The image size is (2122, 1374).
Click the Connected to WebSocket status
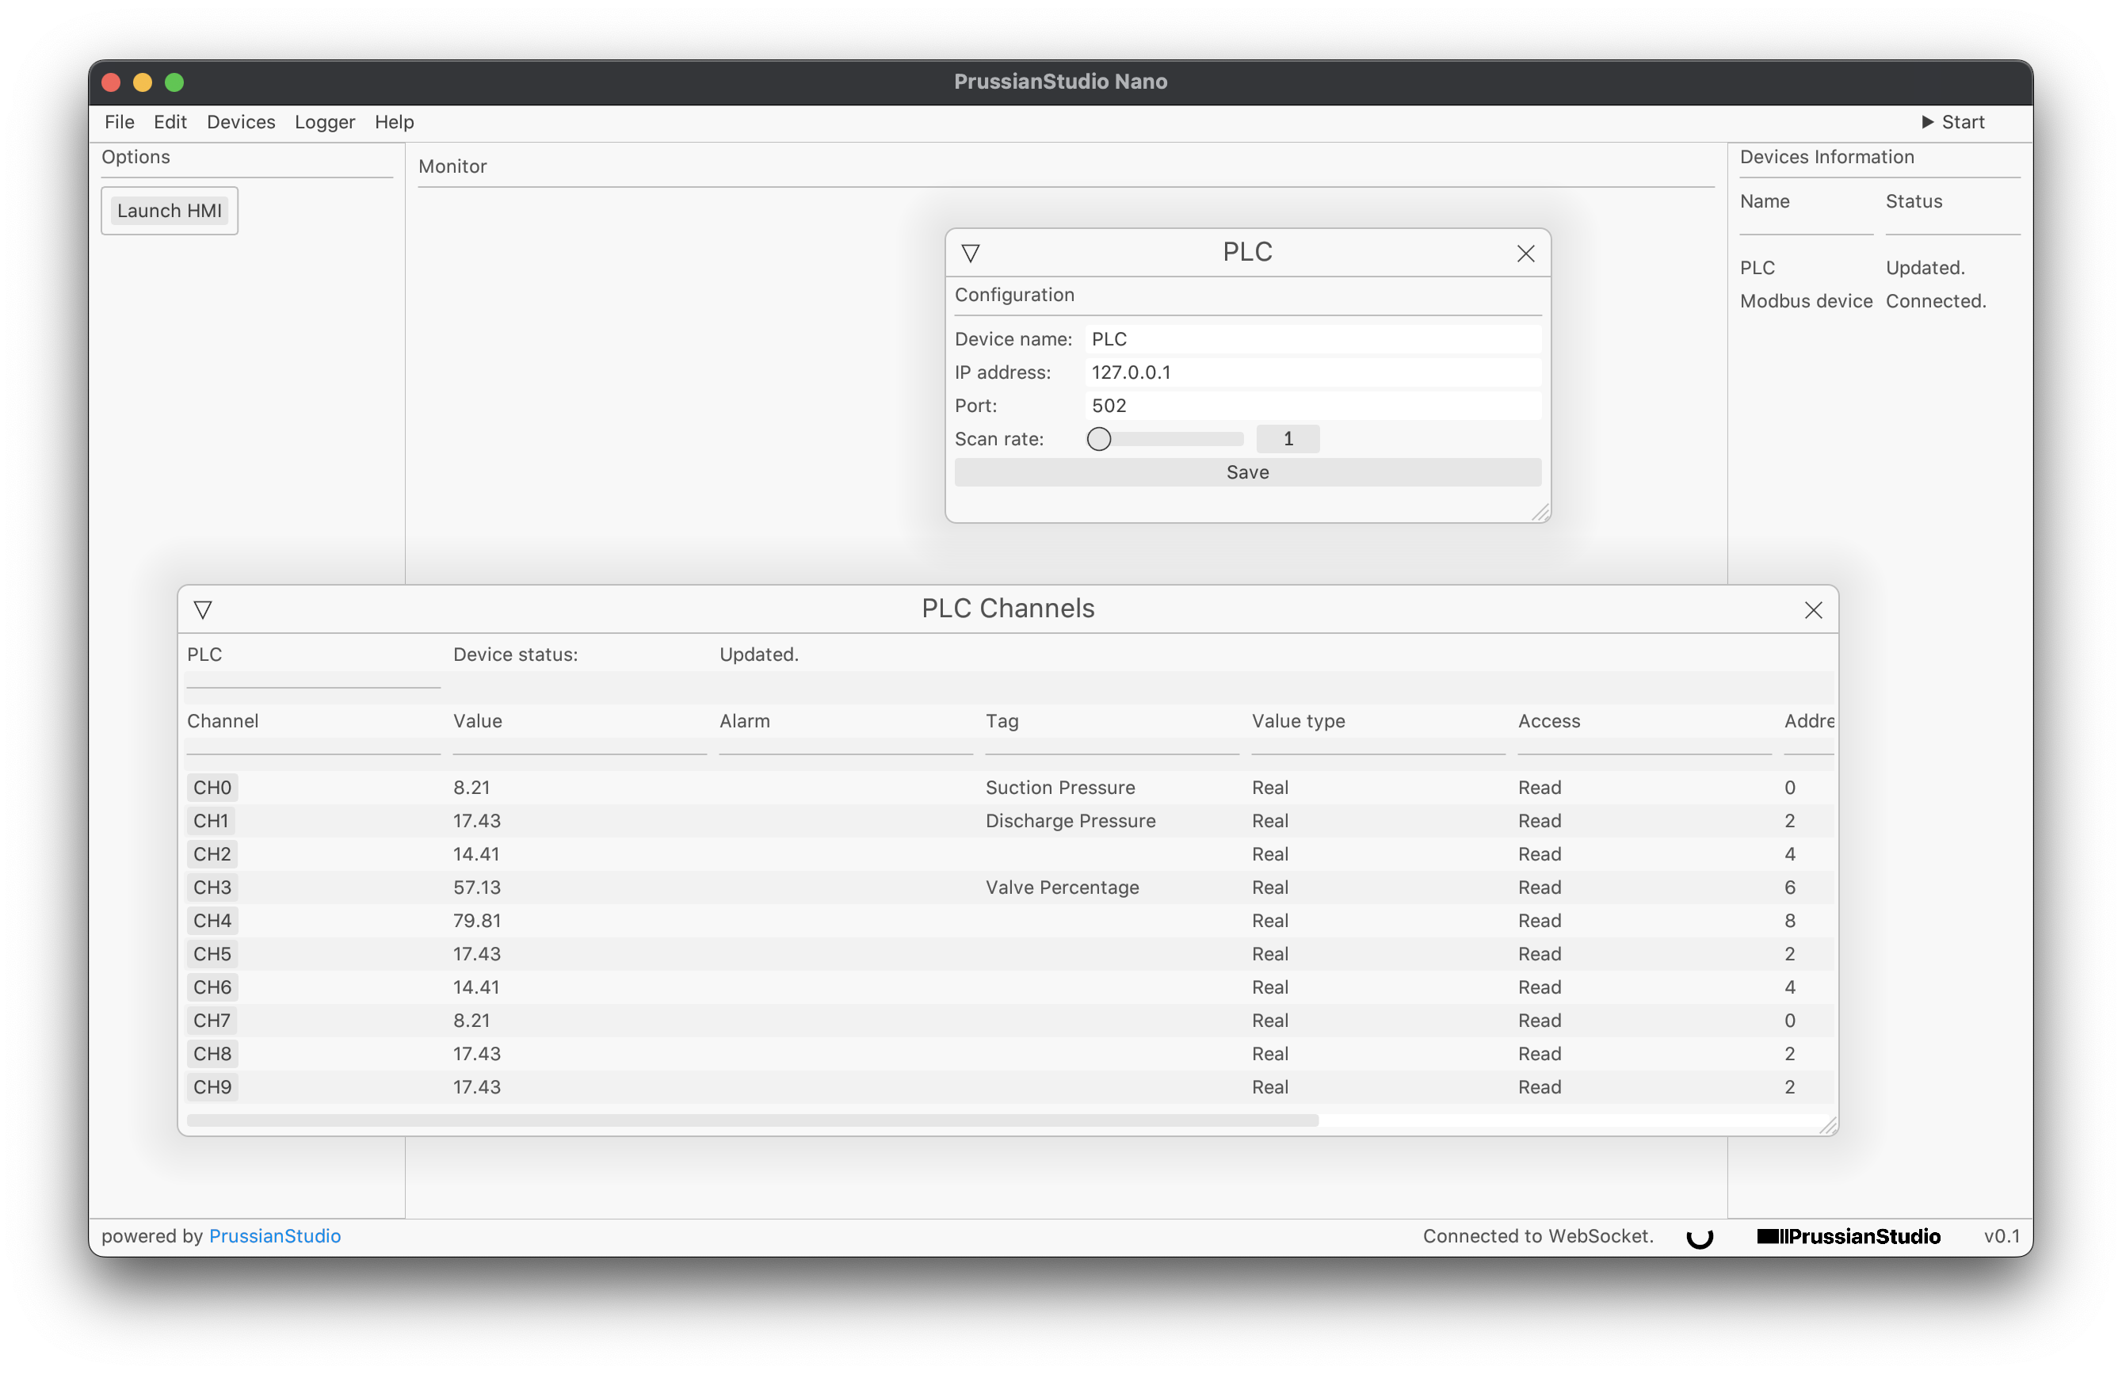coord(1538,1236)
